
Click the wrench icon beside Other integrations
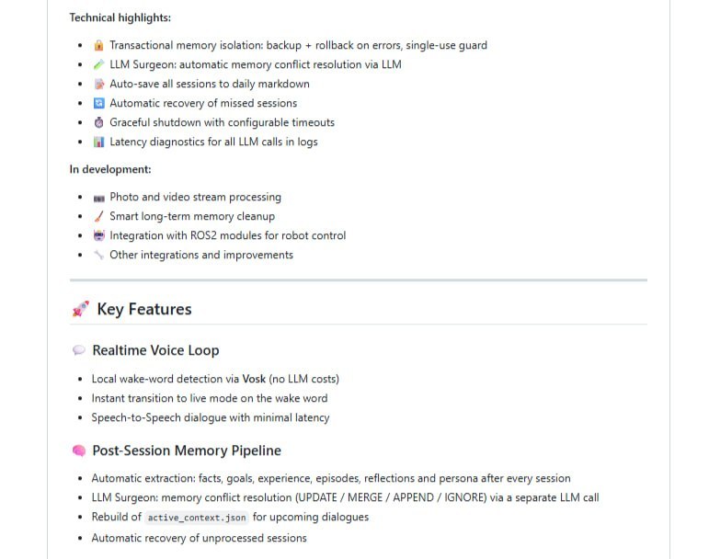[98, 255]
